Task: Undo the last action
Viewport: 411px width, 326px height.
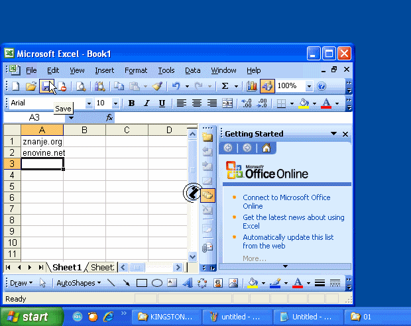Action: [x=176, y=86]
